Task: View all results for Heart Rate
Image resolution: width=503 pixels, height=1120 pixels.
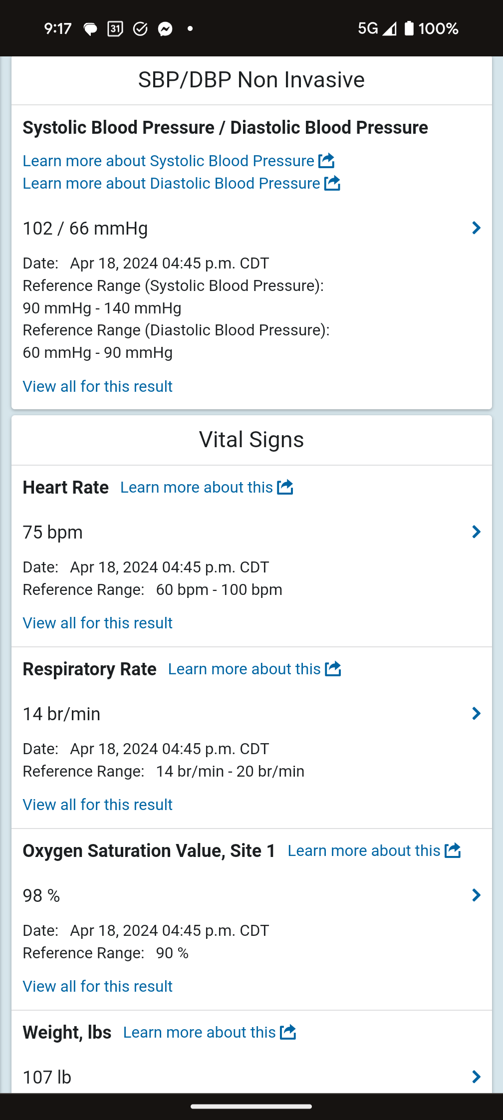Action: pos(98,623)
